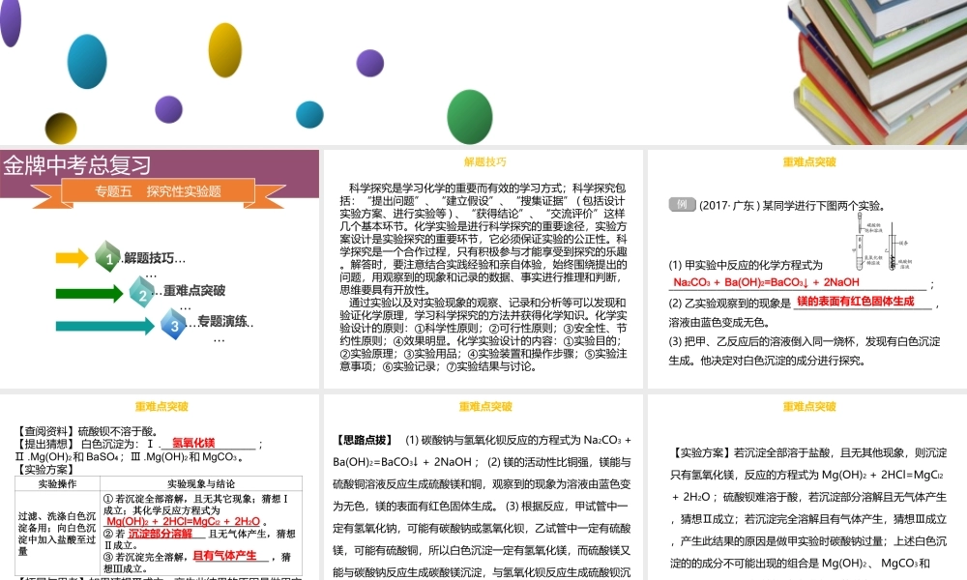Click red equation Mg(OH)₂ + 2HCl=MgCl₂ + 2H₂O in table
Viewport: 967px width, 580px height.
183,521
